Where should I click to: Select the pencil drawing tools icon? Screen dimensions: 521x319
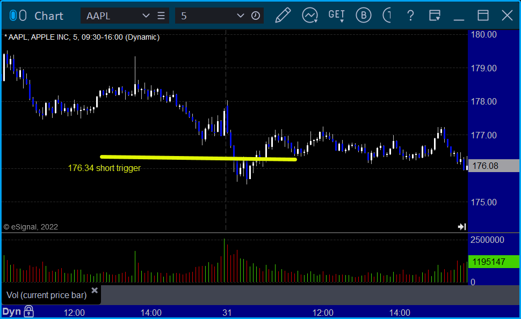(283, 16)
